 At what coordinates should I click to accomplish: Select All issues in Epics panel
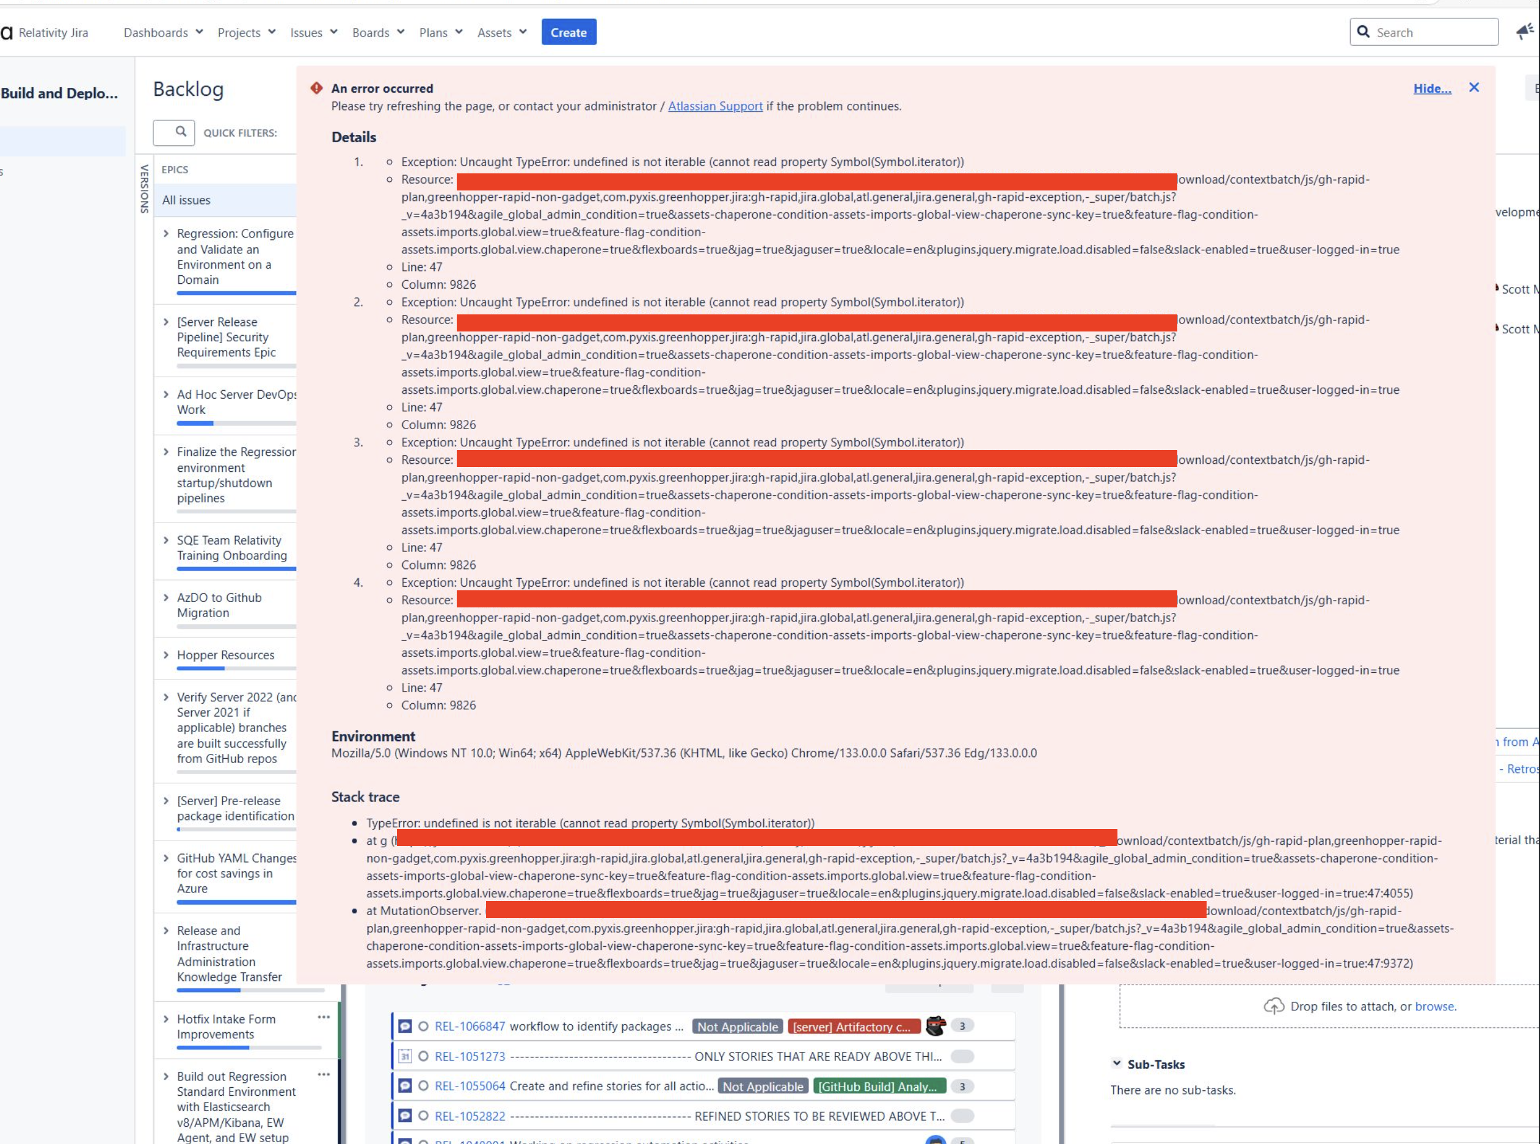[225, 200]
